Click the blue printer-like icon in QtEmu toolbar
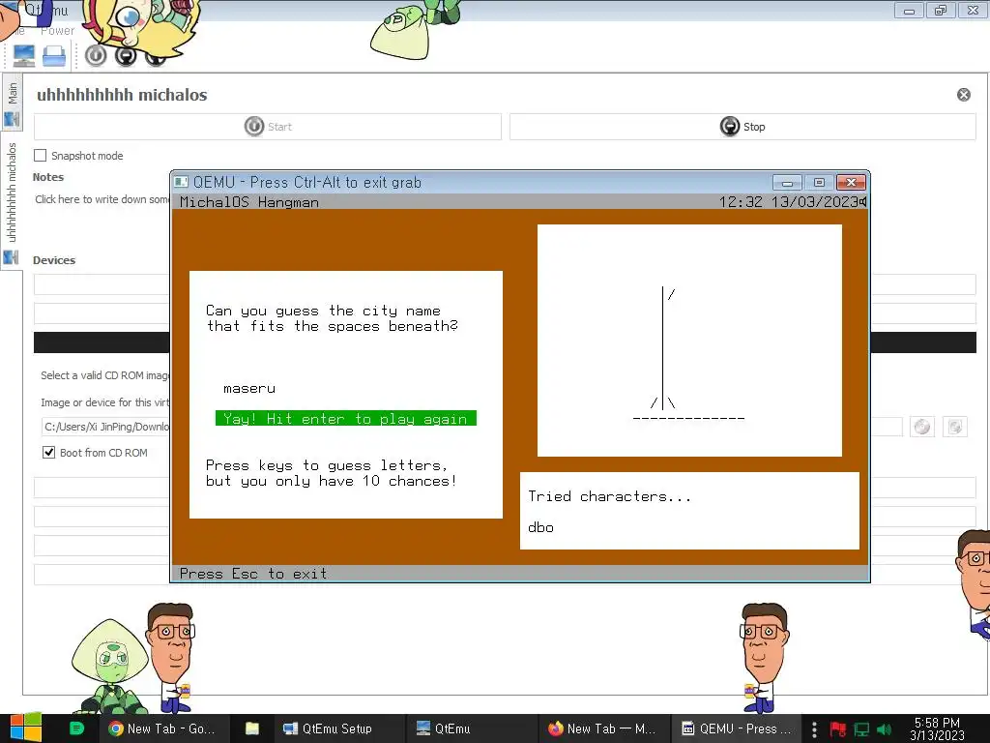990x743 pixels. click(54, 56)
